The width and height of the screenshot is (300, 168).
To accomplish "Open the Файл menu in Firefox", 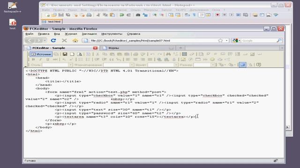I will point(30,34).
